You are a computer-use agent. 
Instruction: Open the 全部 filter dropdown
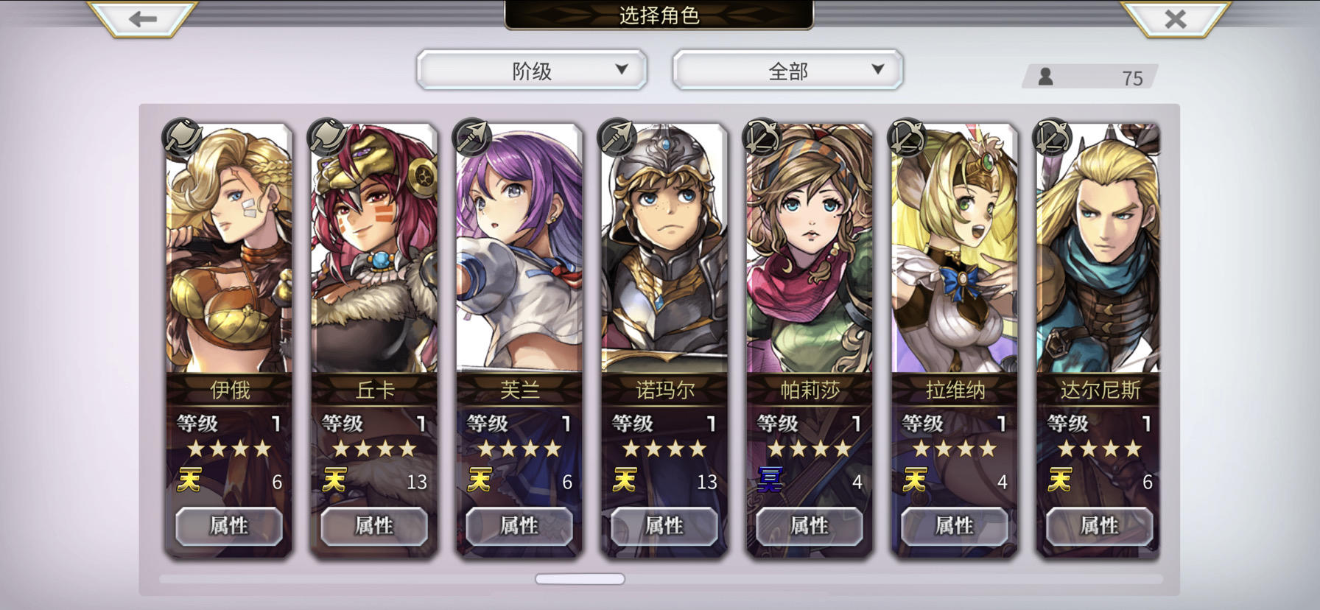(x=788, y=71)
